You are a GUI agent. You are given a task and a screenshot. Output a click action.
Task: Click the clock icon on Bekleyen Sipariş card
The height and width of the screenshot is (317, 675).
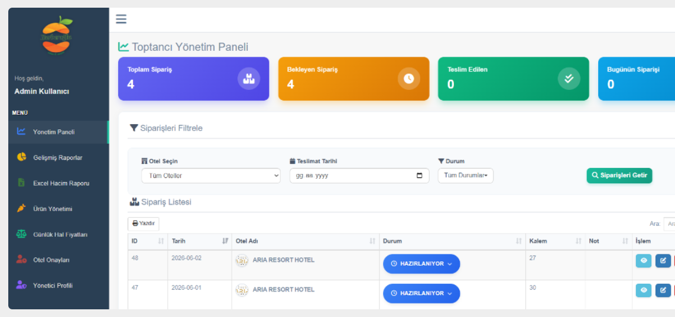click(408, 79)
